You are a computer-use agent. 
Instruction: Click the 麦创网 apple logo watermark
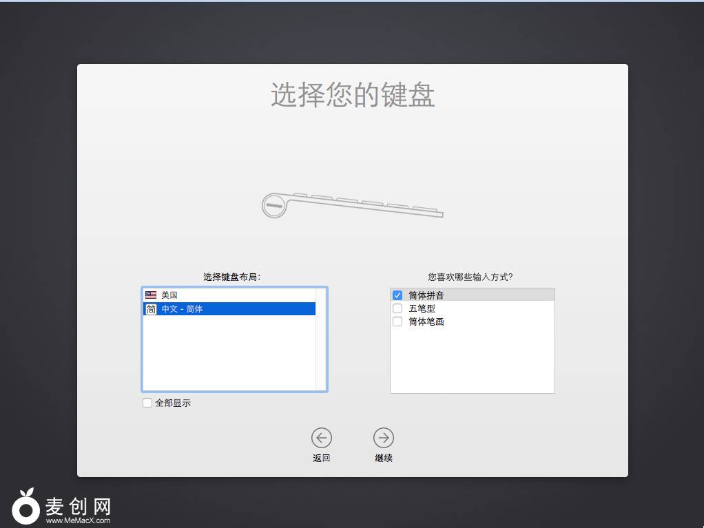(26, 507)
